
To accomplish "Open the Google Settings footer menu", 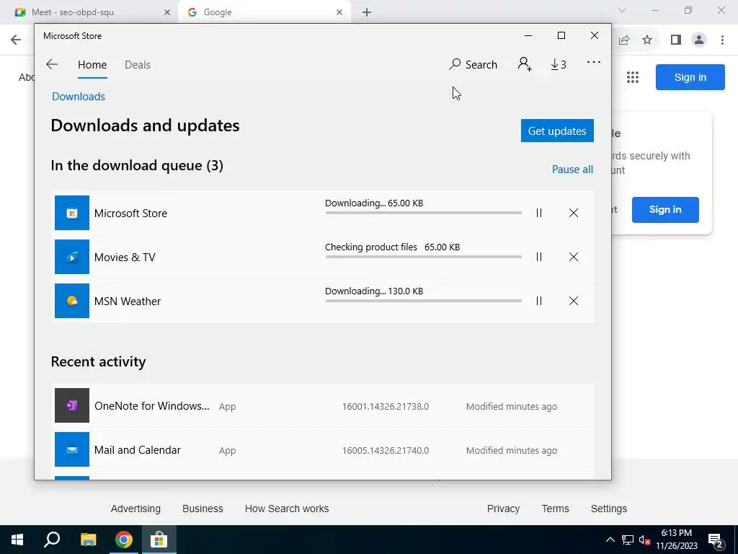I will click(608, 509).
